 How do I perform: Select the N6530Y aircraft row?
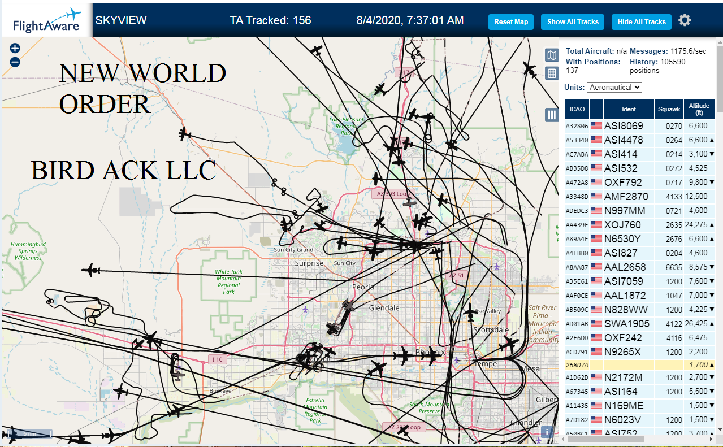tap(640, 239)
